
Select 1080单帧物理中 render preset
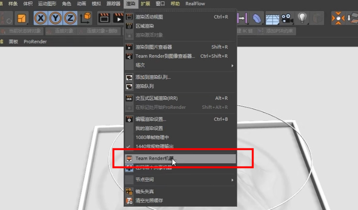[x=180, y=137]
